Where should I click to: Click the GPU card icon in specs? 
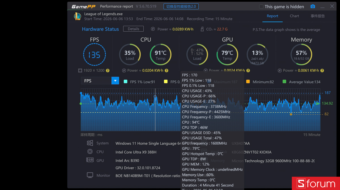(90, 160)
